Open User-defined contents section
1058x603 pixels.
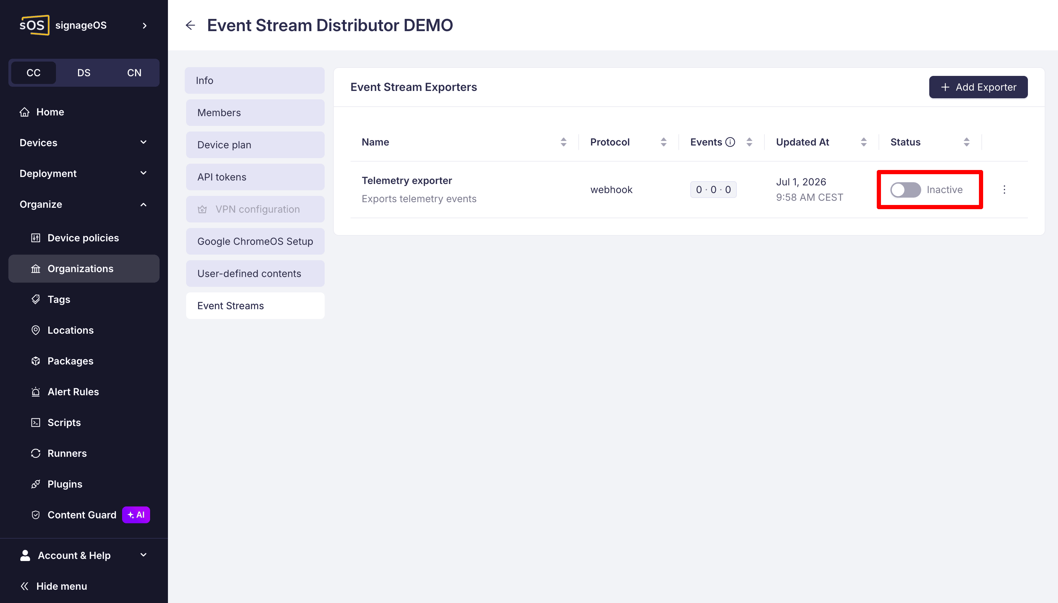point(255,273)
